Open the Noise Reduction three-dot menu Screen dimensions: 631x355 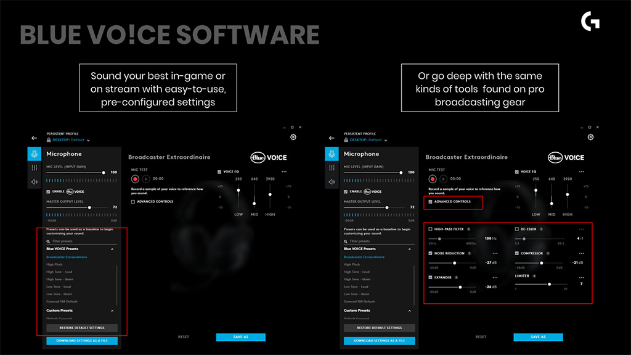click(495, 253)
